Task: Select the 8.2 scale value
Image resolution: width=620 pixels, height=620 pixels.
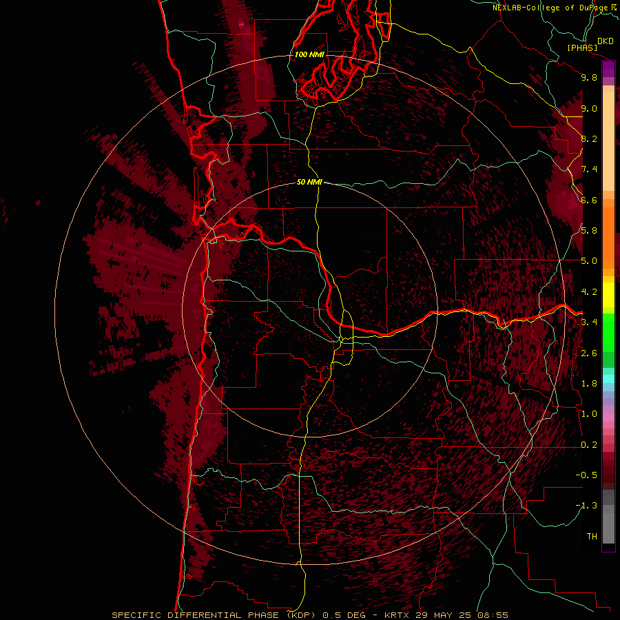Action: click(x=589, y=138)
